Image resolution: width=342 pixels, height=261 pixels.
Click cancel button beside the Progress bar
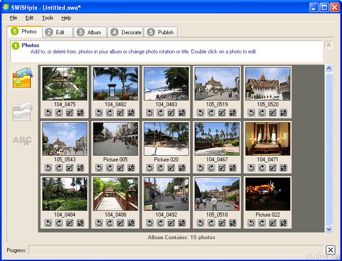[330, 250]
